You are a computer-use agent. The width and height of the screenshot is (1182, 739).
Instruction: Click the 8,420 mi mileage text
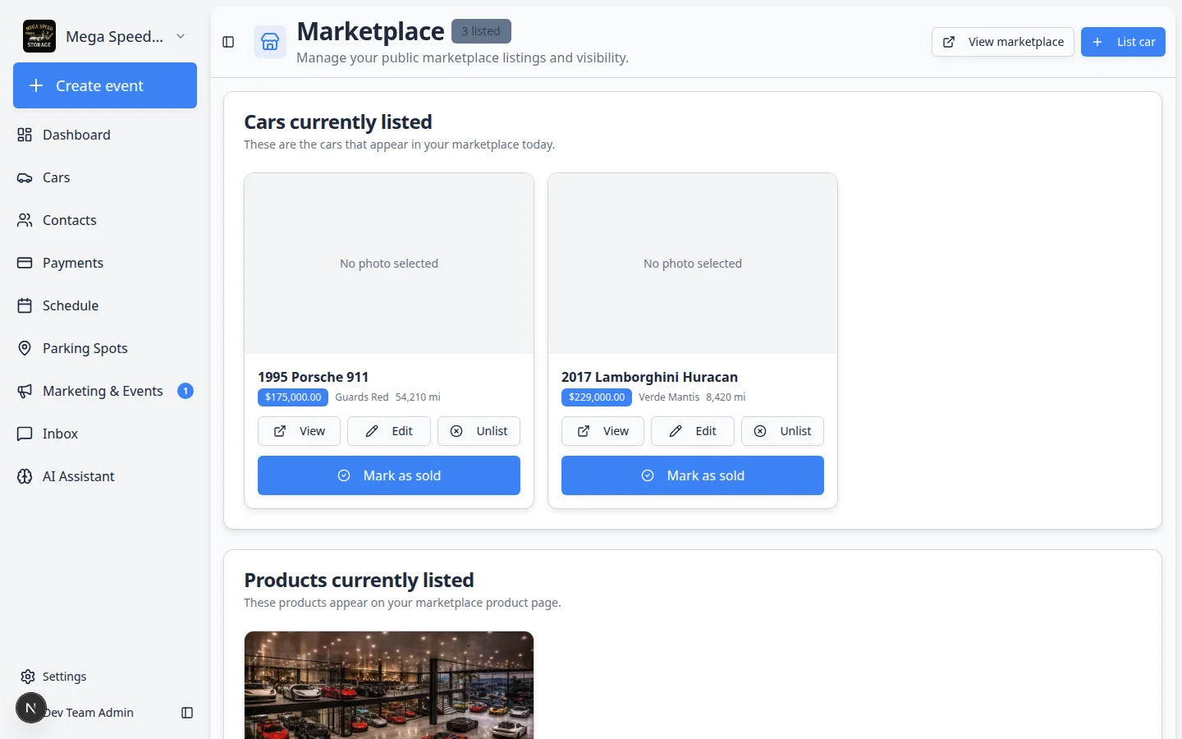(726, 397)
